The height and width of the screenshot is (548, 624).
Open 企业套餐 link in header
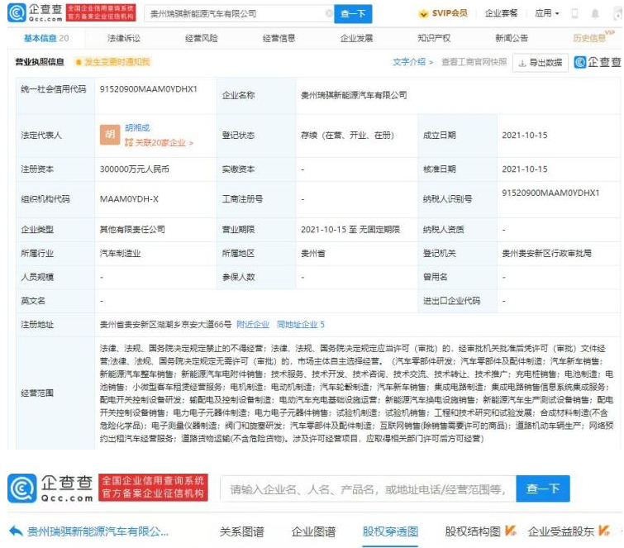(x=501, y=13)
